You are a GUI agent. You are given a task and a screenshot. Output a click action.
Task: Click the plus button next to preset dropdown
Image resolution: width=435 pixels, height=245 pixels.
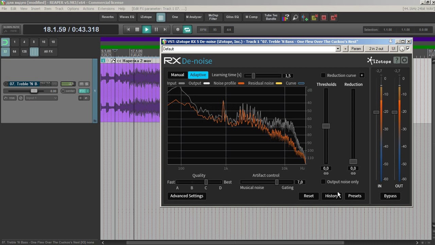345,49
